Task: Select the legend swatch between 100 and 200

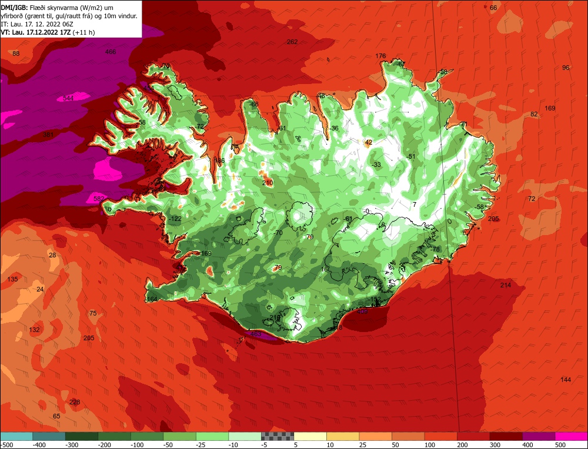Action: click(441, 436)
